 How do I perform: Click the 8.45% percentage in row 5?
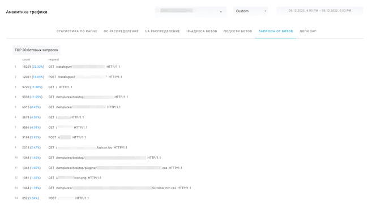[35, 107]
